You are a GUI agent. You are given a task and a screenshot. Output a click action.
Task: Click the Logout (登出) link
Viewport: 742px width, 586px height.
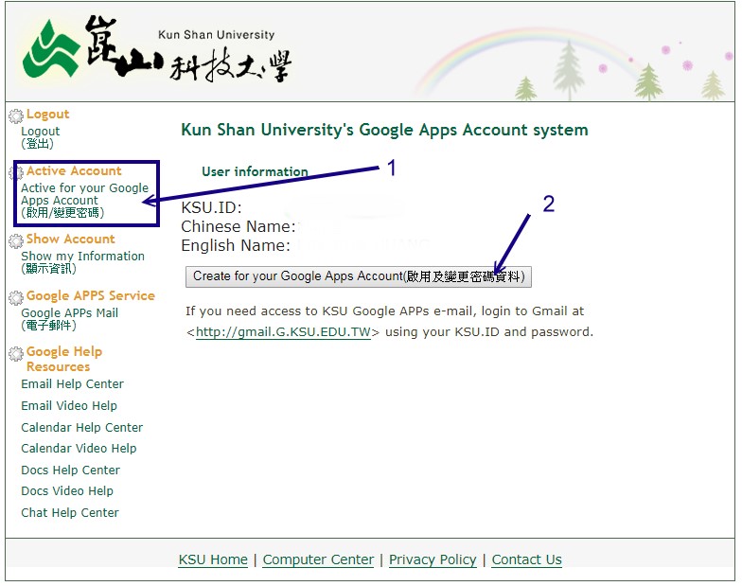pos(40,137)
